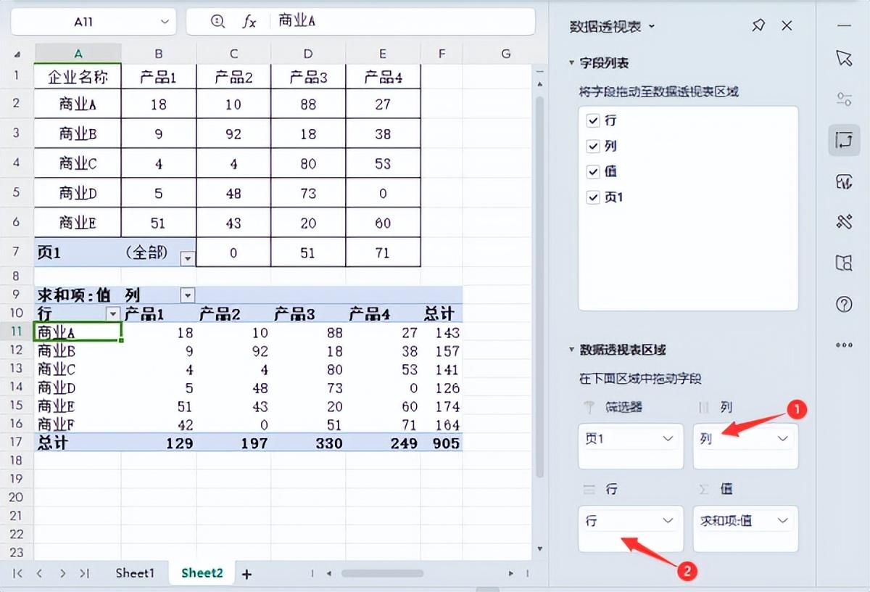
Task: Click the zoom magnifier icon in formula bar
Action: tap(217, 22)
